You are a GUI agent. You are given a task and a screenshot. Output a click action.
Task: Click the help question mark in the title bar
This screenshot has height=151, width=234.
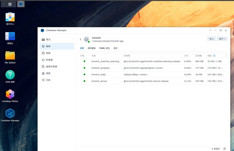coord(210,30)
